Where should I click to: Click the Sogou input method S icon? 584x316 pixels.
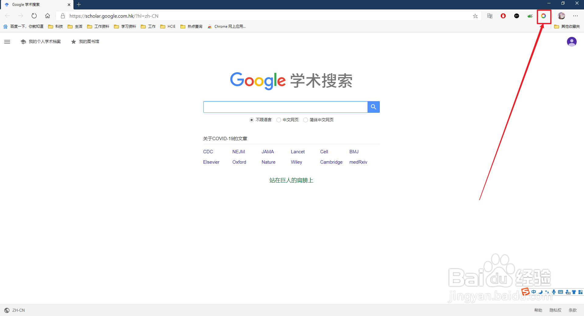[525, 292]
